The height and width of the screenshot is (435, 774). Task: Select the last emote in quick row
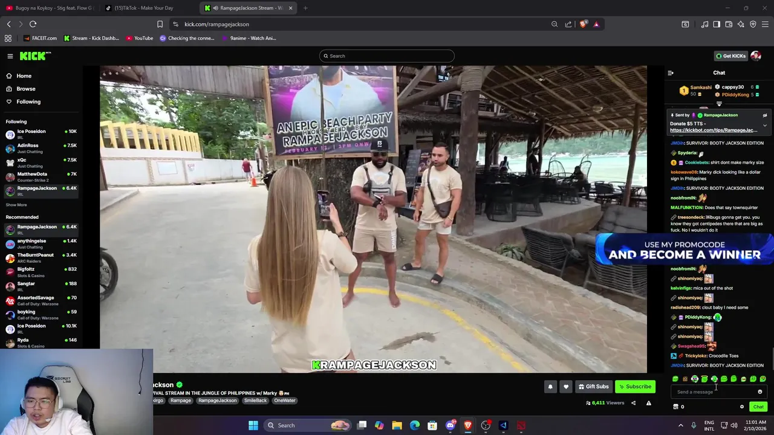(x=763, y=379)
